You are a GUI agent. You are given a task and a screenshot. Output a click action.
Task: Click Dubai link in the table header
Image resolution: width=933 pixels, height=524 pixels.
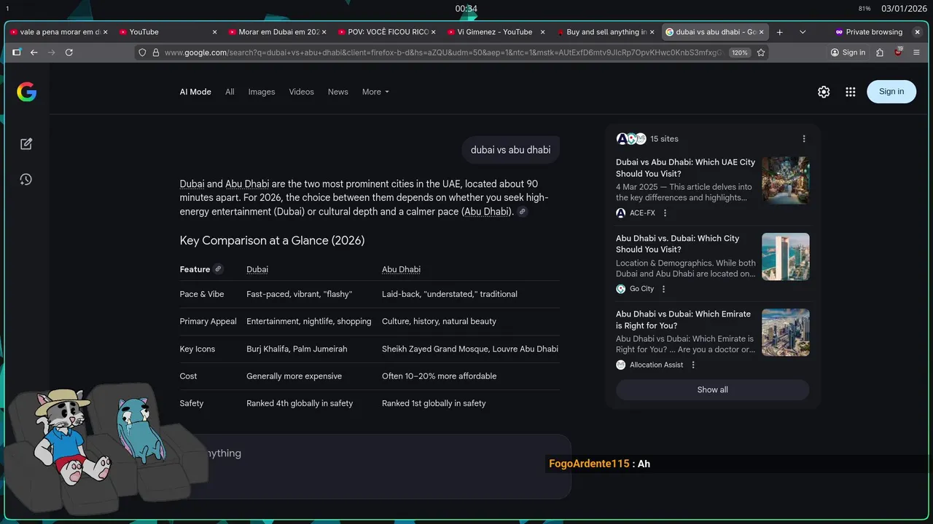257,269
